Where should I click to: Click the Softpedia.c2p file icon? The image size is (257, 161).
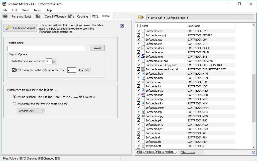pos(143,31)
